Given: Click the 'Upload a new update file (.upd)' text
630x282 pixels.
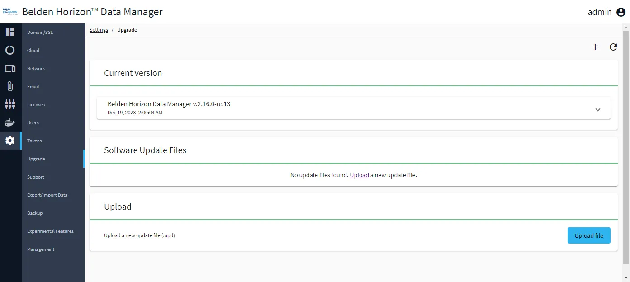Looking at the screenshot, I should 139,235.
